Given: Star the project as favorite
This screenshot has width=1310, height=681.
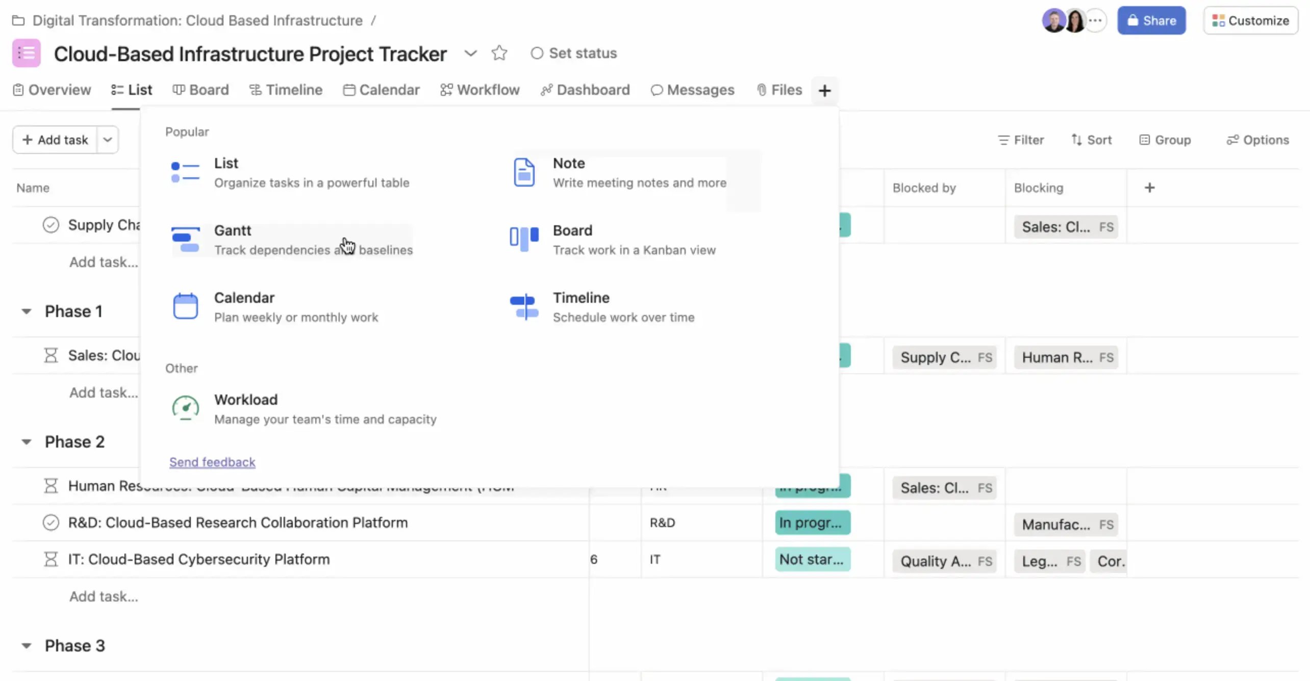Looking at the screenshot, I should [499, 53].
